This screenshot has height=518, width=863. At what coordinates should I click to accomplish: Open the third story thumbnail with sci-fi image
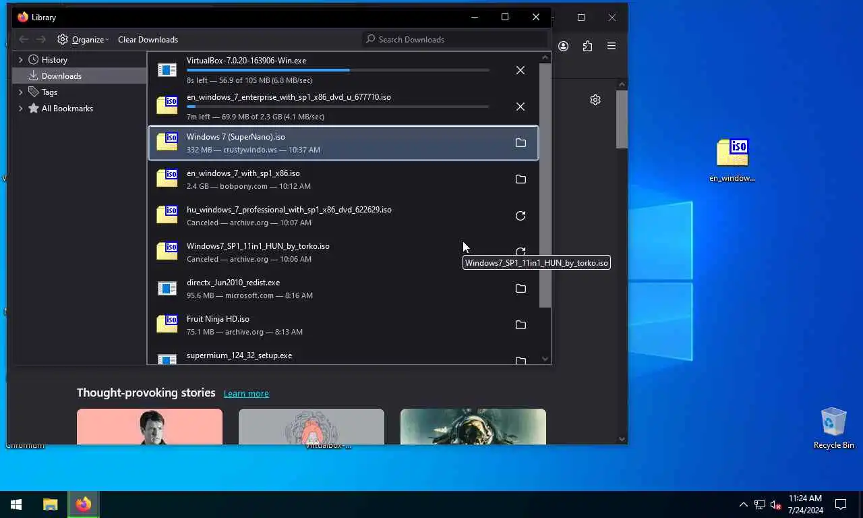pyautogui.click(x=473, y=426)
